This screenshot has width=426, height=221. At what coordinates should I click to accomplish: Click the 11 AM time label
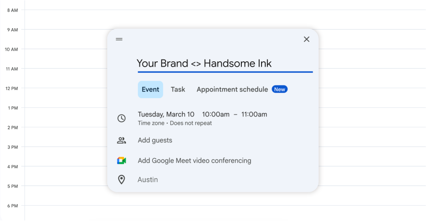pyautogui.click(x=12, y=69)
